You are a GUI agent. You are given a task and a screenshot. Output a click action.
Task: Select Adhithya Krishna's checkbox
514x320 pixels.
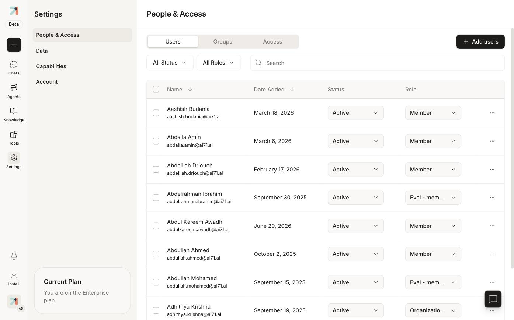click(x=156, y=310)
